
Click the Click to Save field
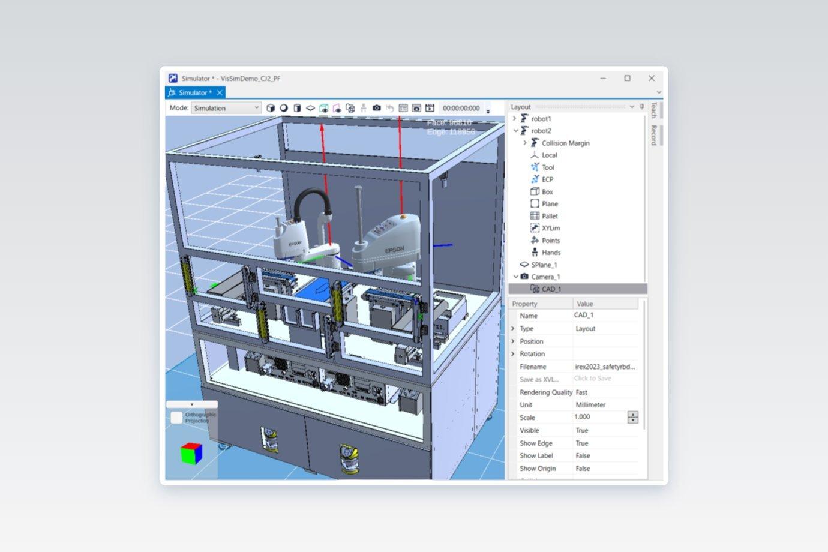tap(606, 379)
